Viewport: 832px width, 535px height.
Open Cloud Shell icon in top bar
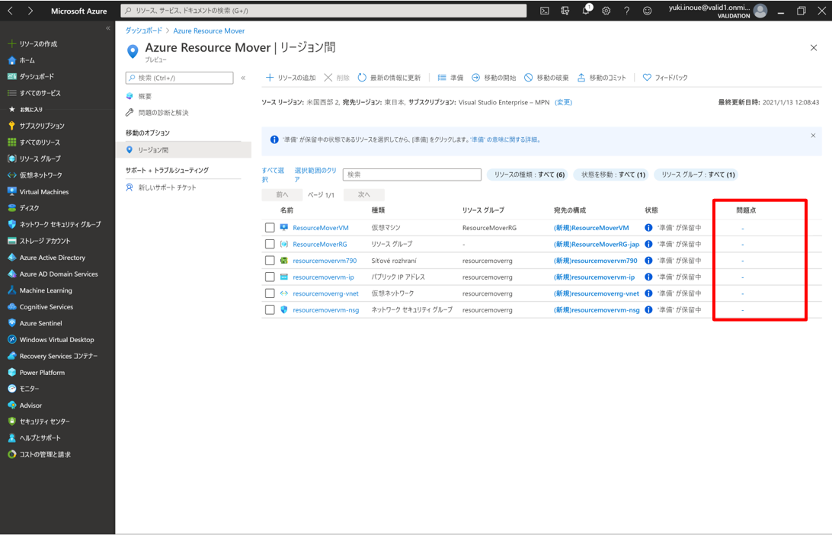coord(545,11)
